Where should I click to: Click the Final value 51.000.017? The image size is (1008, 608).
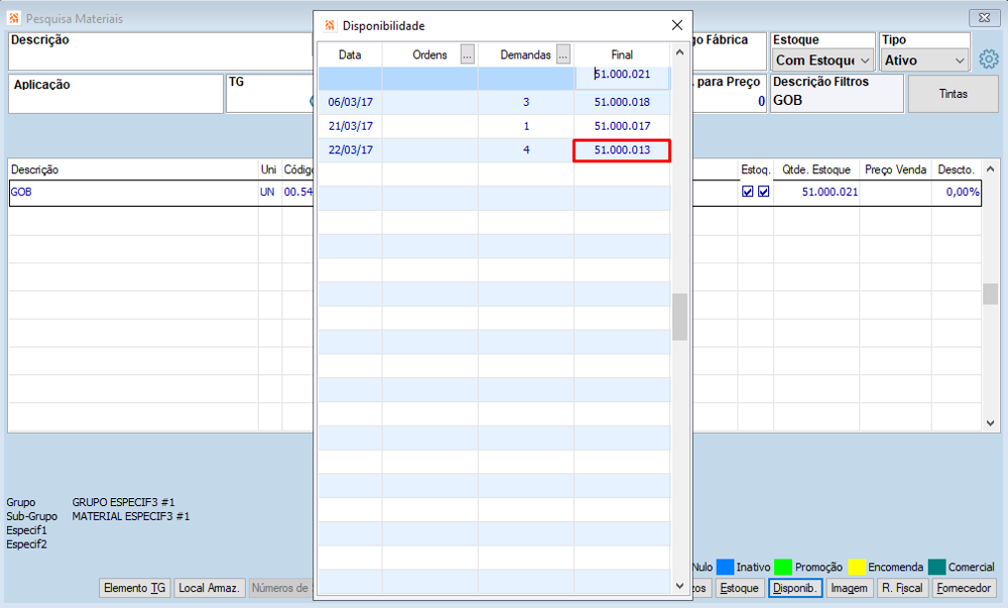coord(621,126)
